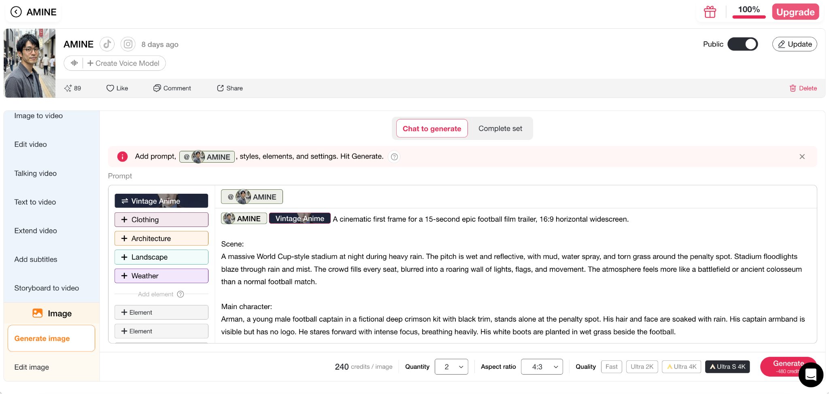The width and height of the screenshot is (829, 394).
Task: Open Image to video in sidebar
Action: (38, 116)
